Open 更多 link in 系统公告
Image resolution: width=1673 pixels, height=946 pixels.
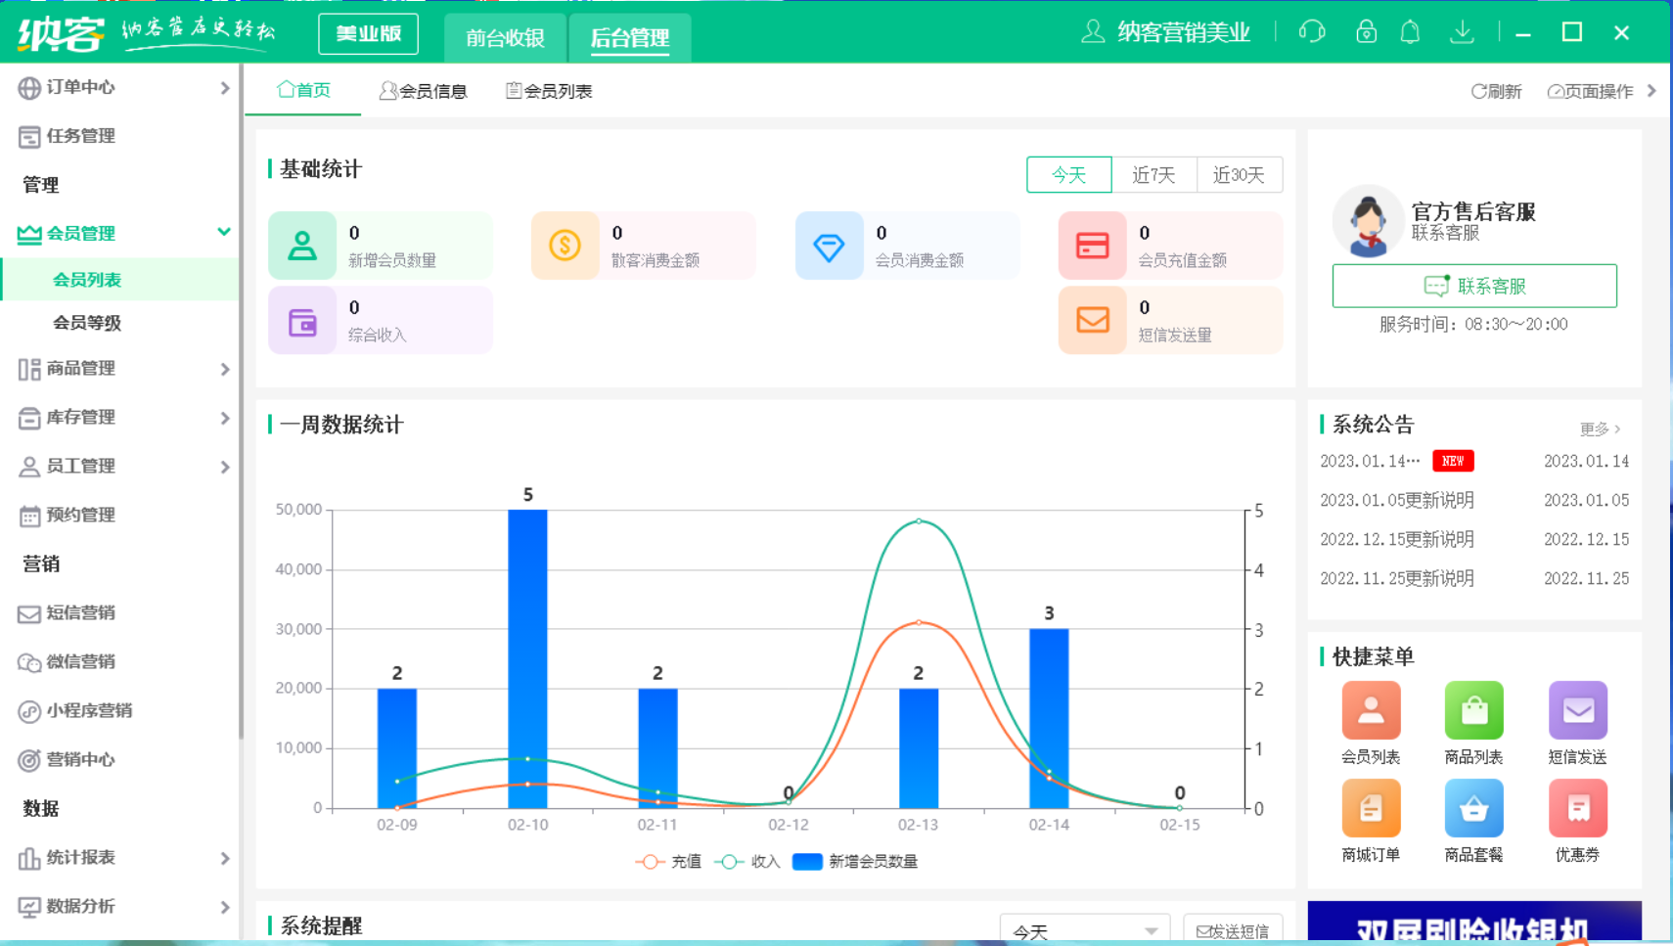pyautogui.click(x=1601, y=428)
